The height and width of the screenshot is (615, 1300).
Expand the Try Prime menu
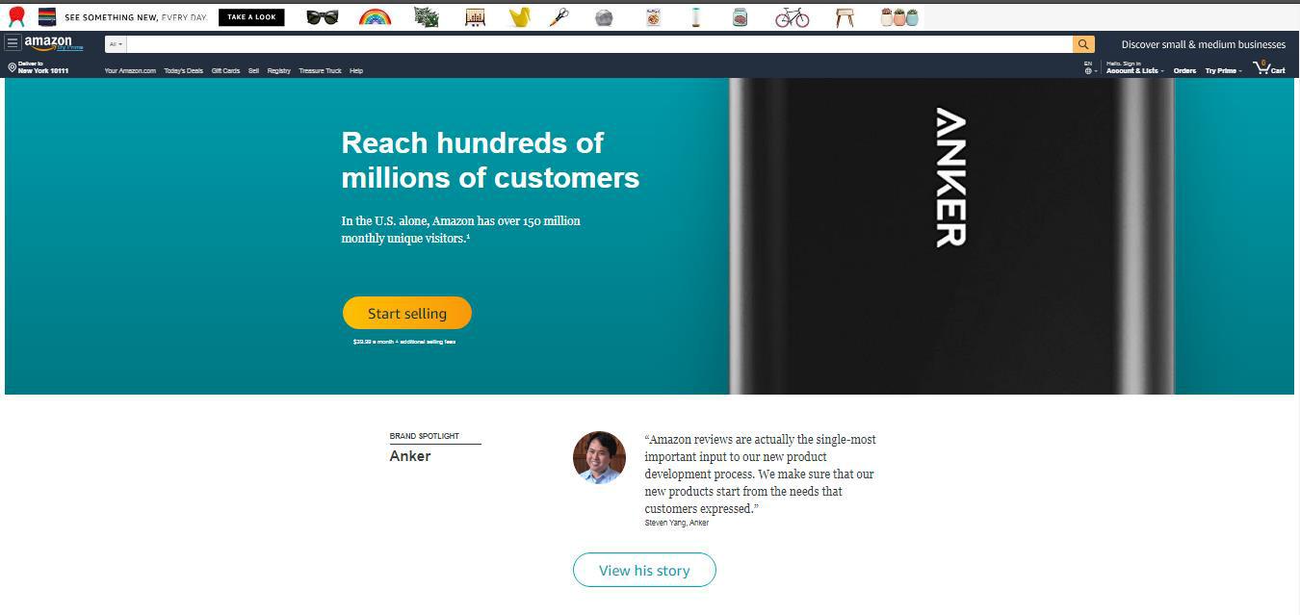[1223, 70]
